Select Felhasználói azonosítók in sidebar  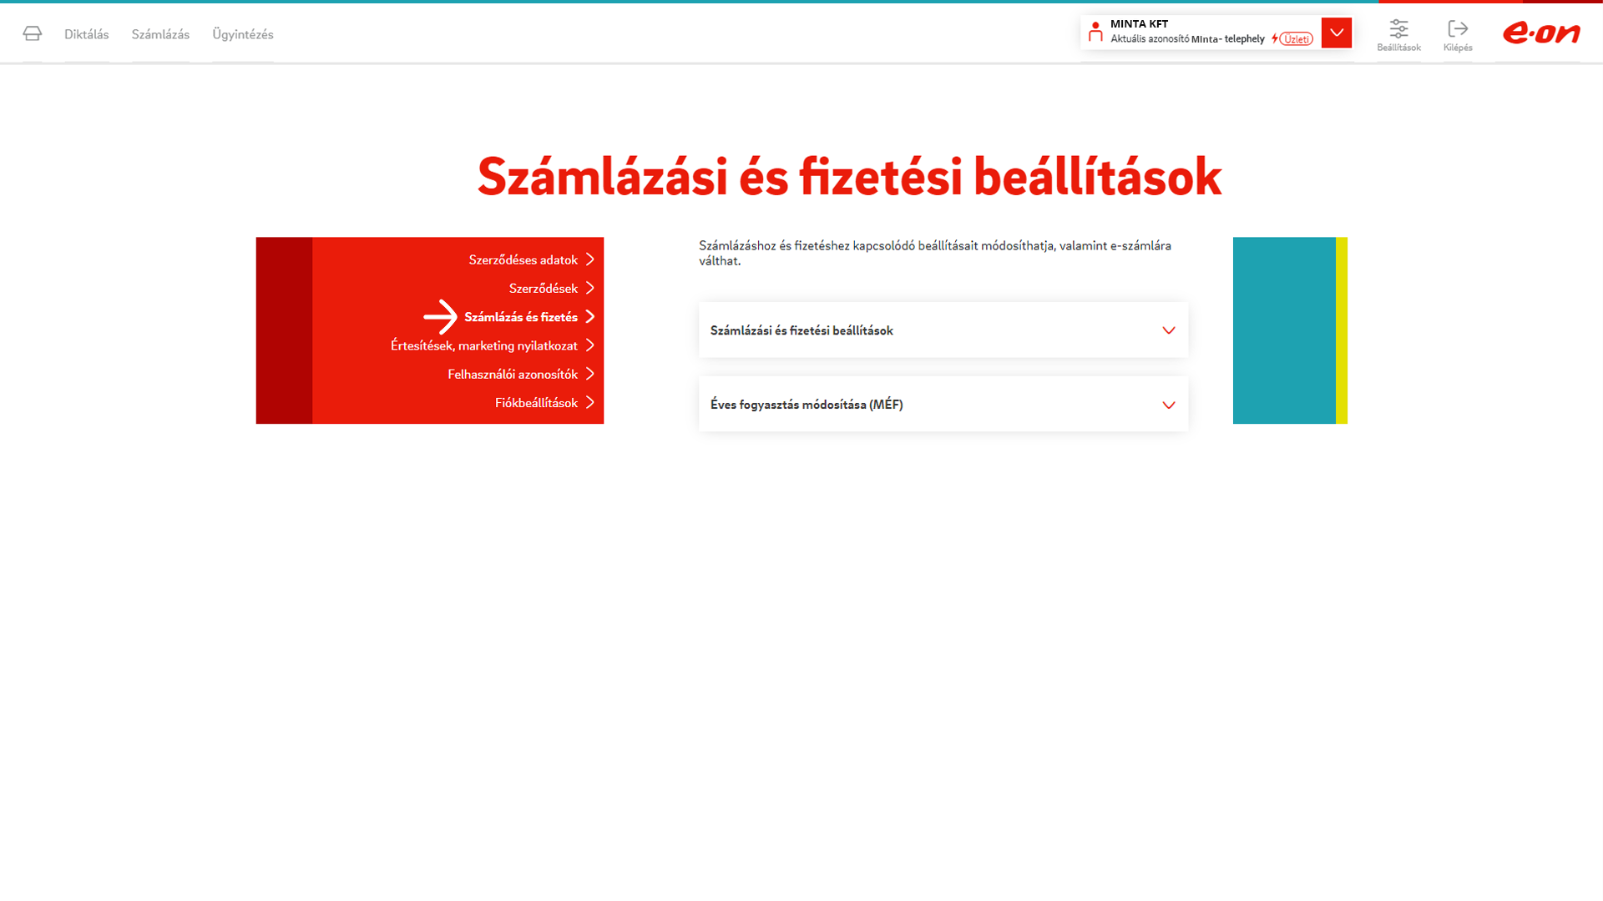pos(512,374)
